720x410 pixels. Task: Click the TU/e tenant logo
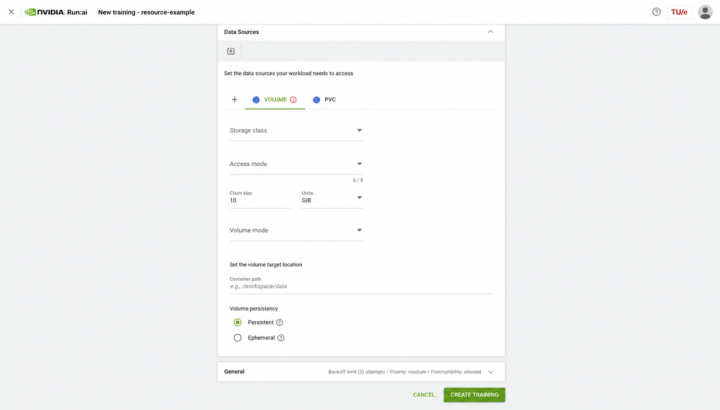679,12
